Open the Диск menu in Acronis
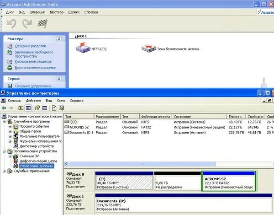 coord(10,12)
